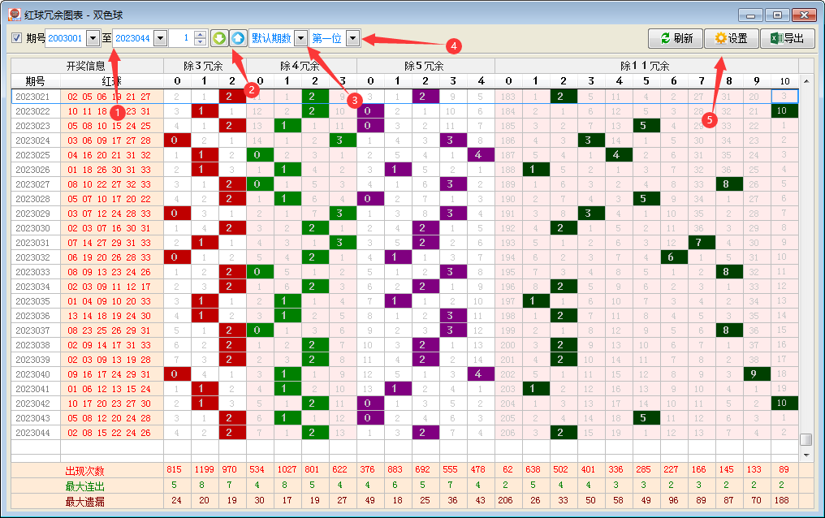The height and width of the screenshot is (518, 825).
Task: Expand the 默认期数 dropdown
Action: (300, 38)
